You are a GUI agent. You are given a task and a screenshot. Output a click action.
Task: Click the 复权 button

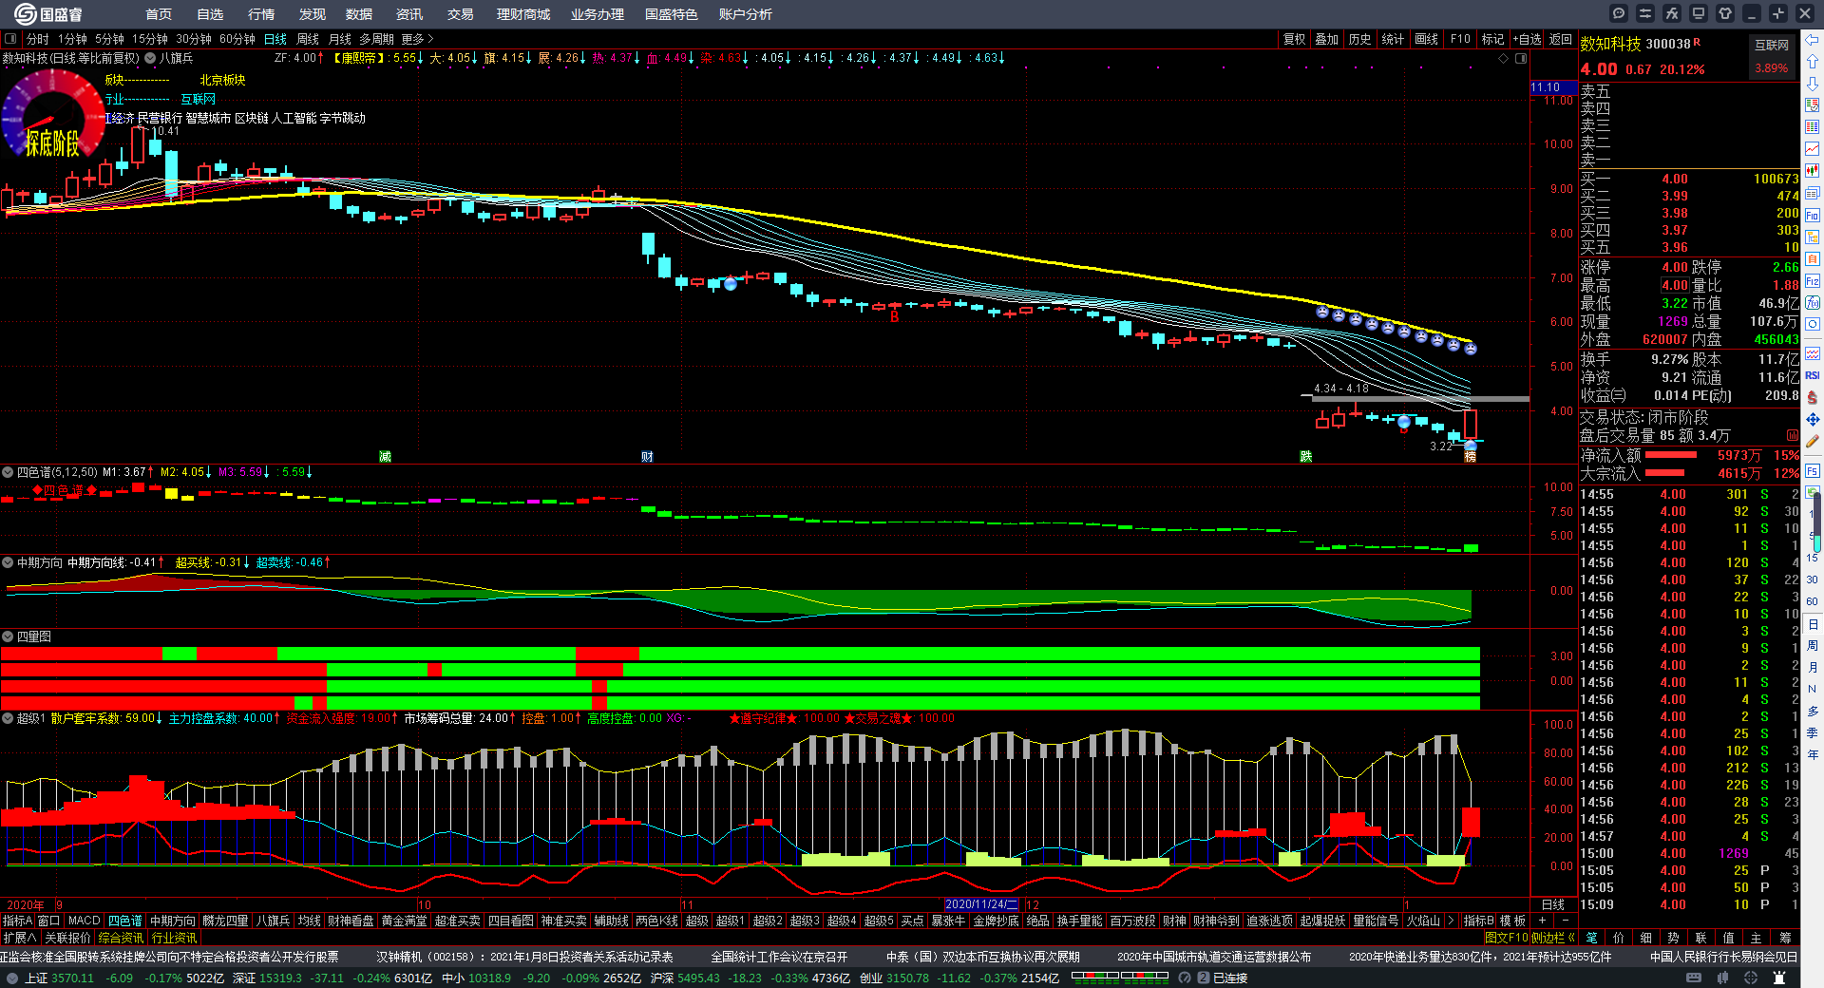1295,39
